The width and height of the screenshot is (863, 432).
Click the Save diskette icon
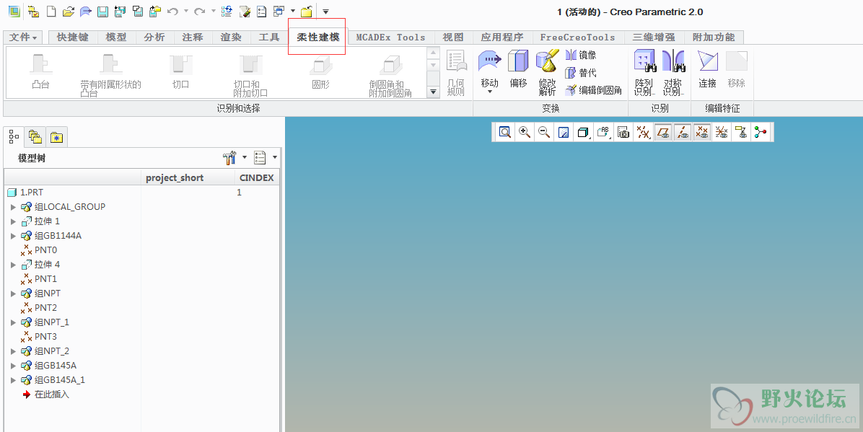point(102,12)
